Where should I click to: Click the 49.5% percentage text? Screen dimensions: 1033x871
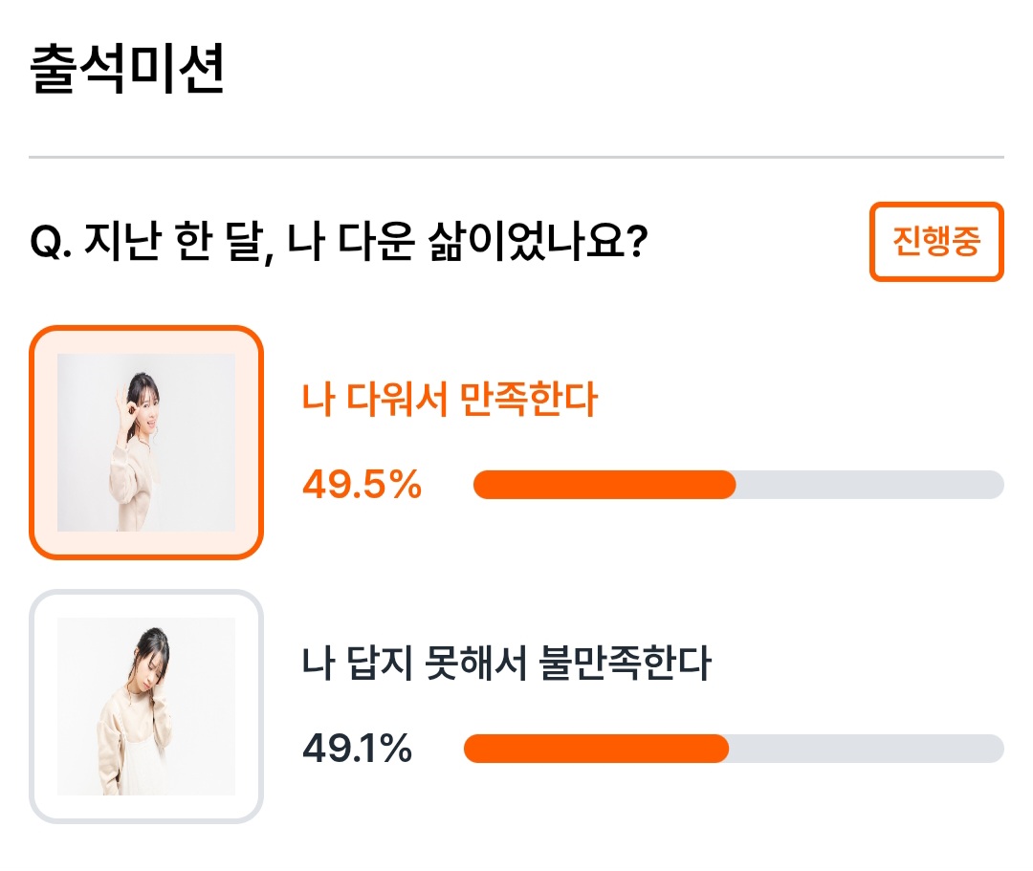click(362, 485)
